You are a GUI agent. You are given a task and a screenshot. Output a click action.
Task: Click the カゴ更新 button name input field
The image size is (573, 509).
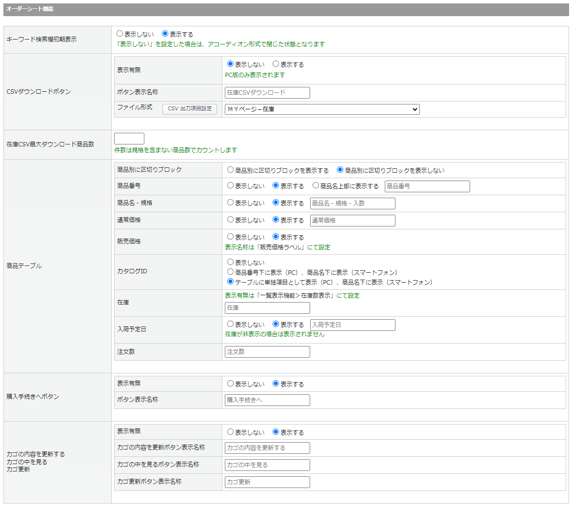(x=267, y=482)
